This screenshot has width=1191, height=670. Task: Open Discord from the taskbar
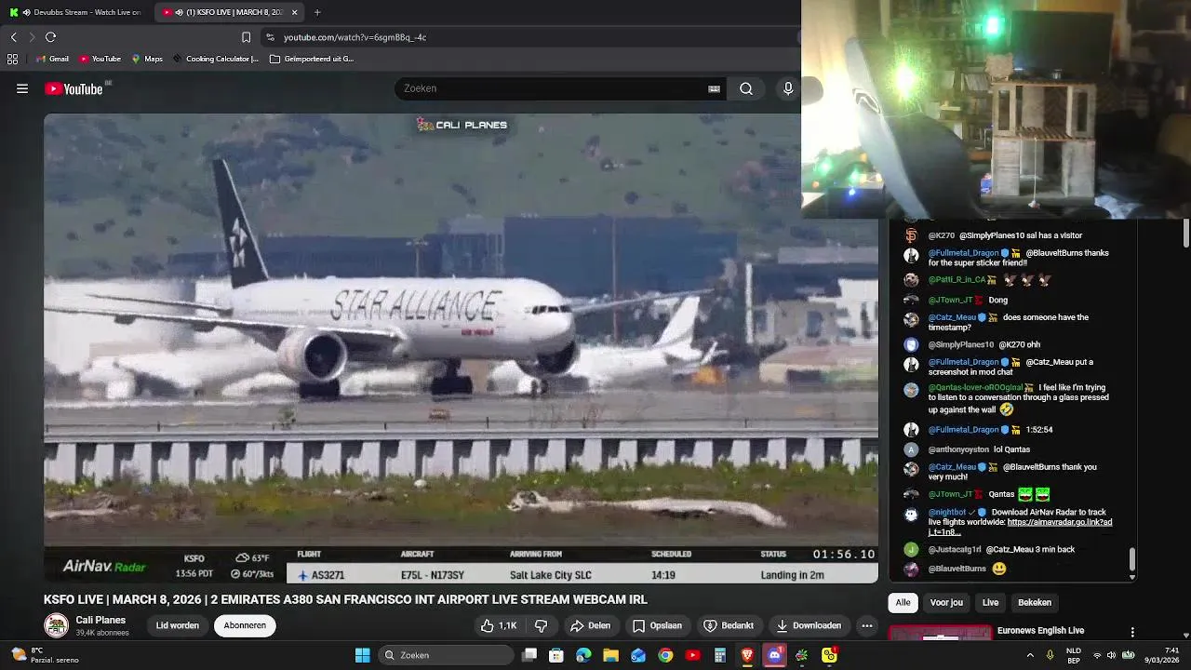(774, 655)
